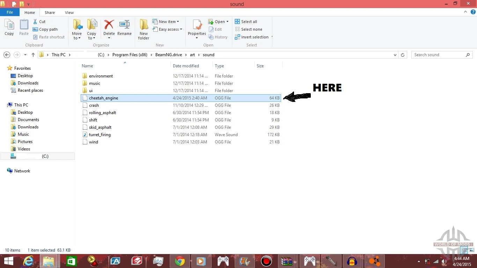This screenshot has height=268, width=477.
Task: Click Invert selection button
Action: (252, 37)
